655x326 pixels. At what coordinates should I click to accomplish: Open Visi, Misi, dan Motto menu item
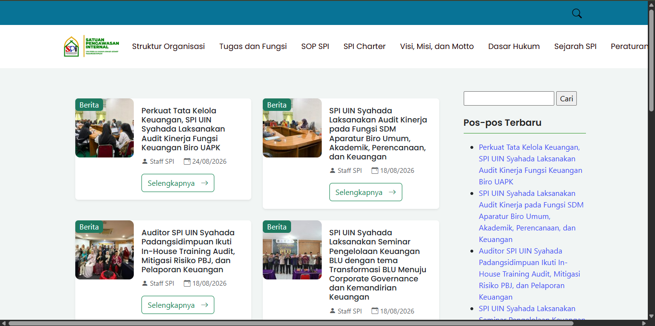pyautogui.click(x=437, y=47)
